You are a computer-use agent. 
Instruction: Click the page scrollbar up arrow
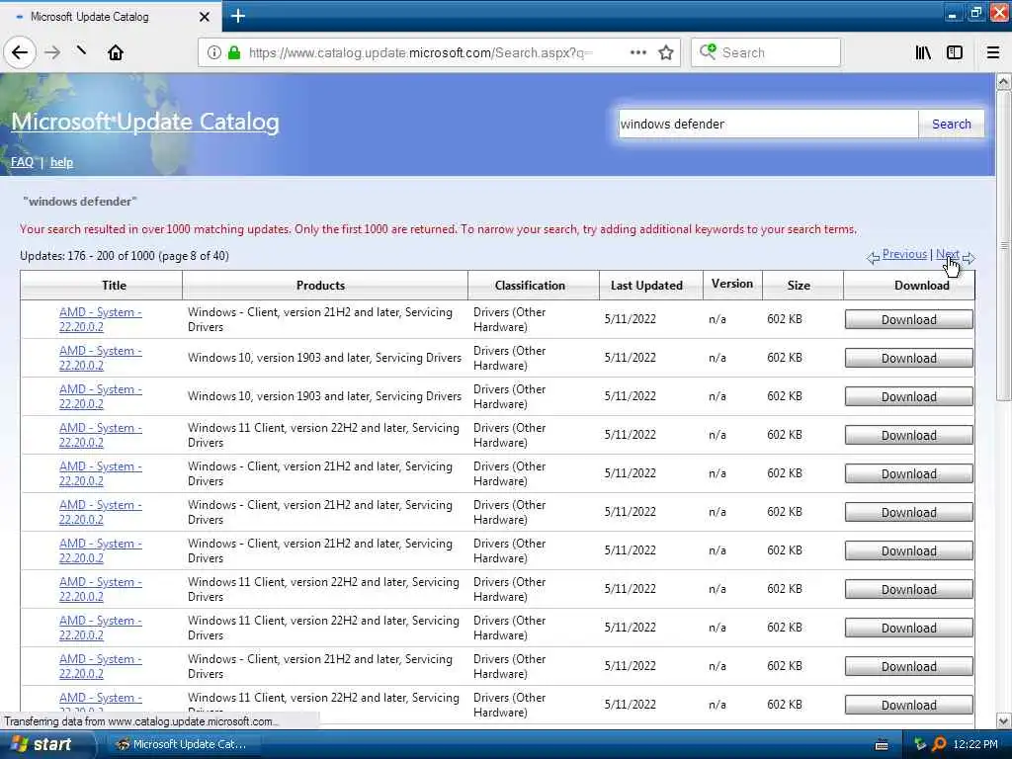(1004, 82)
